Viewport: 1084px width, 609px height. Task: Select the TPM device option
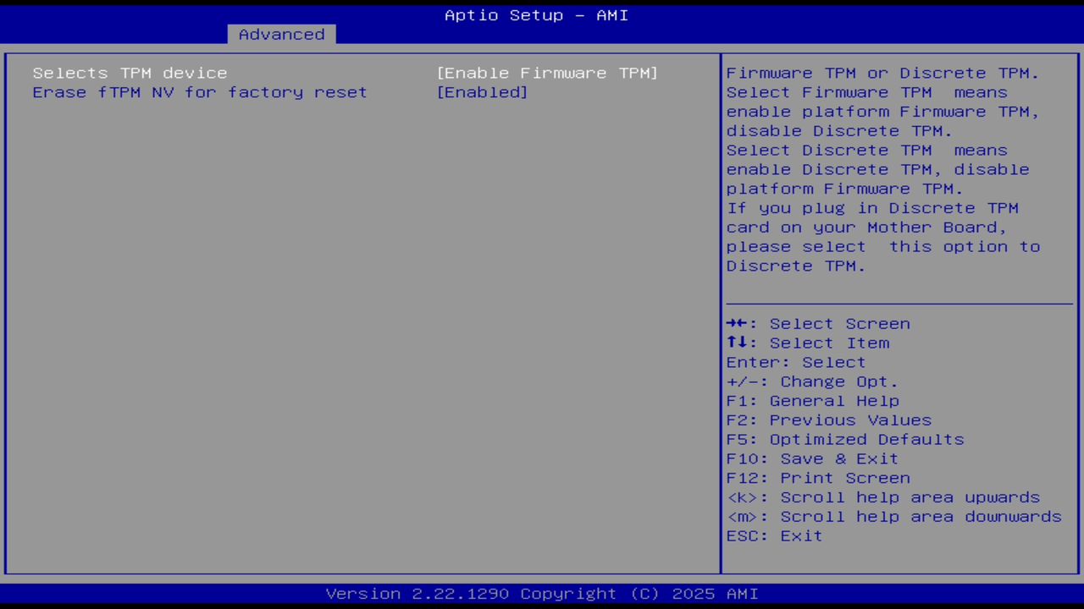click(x=129, y=73)
